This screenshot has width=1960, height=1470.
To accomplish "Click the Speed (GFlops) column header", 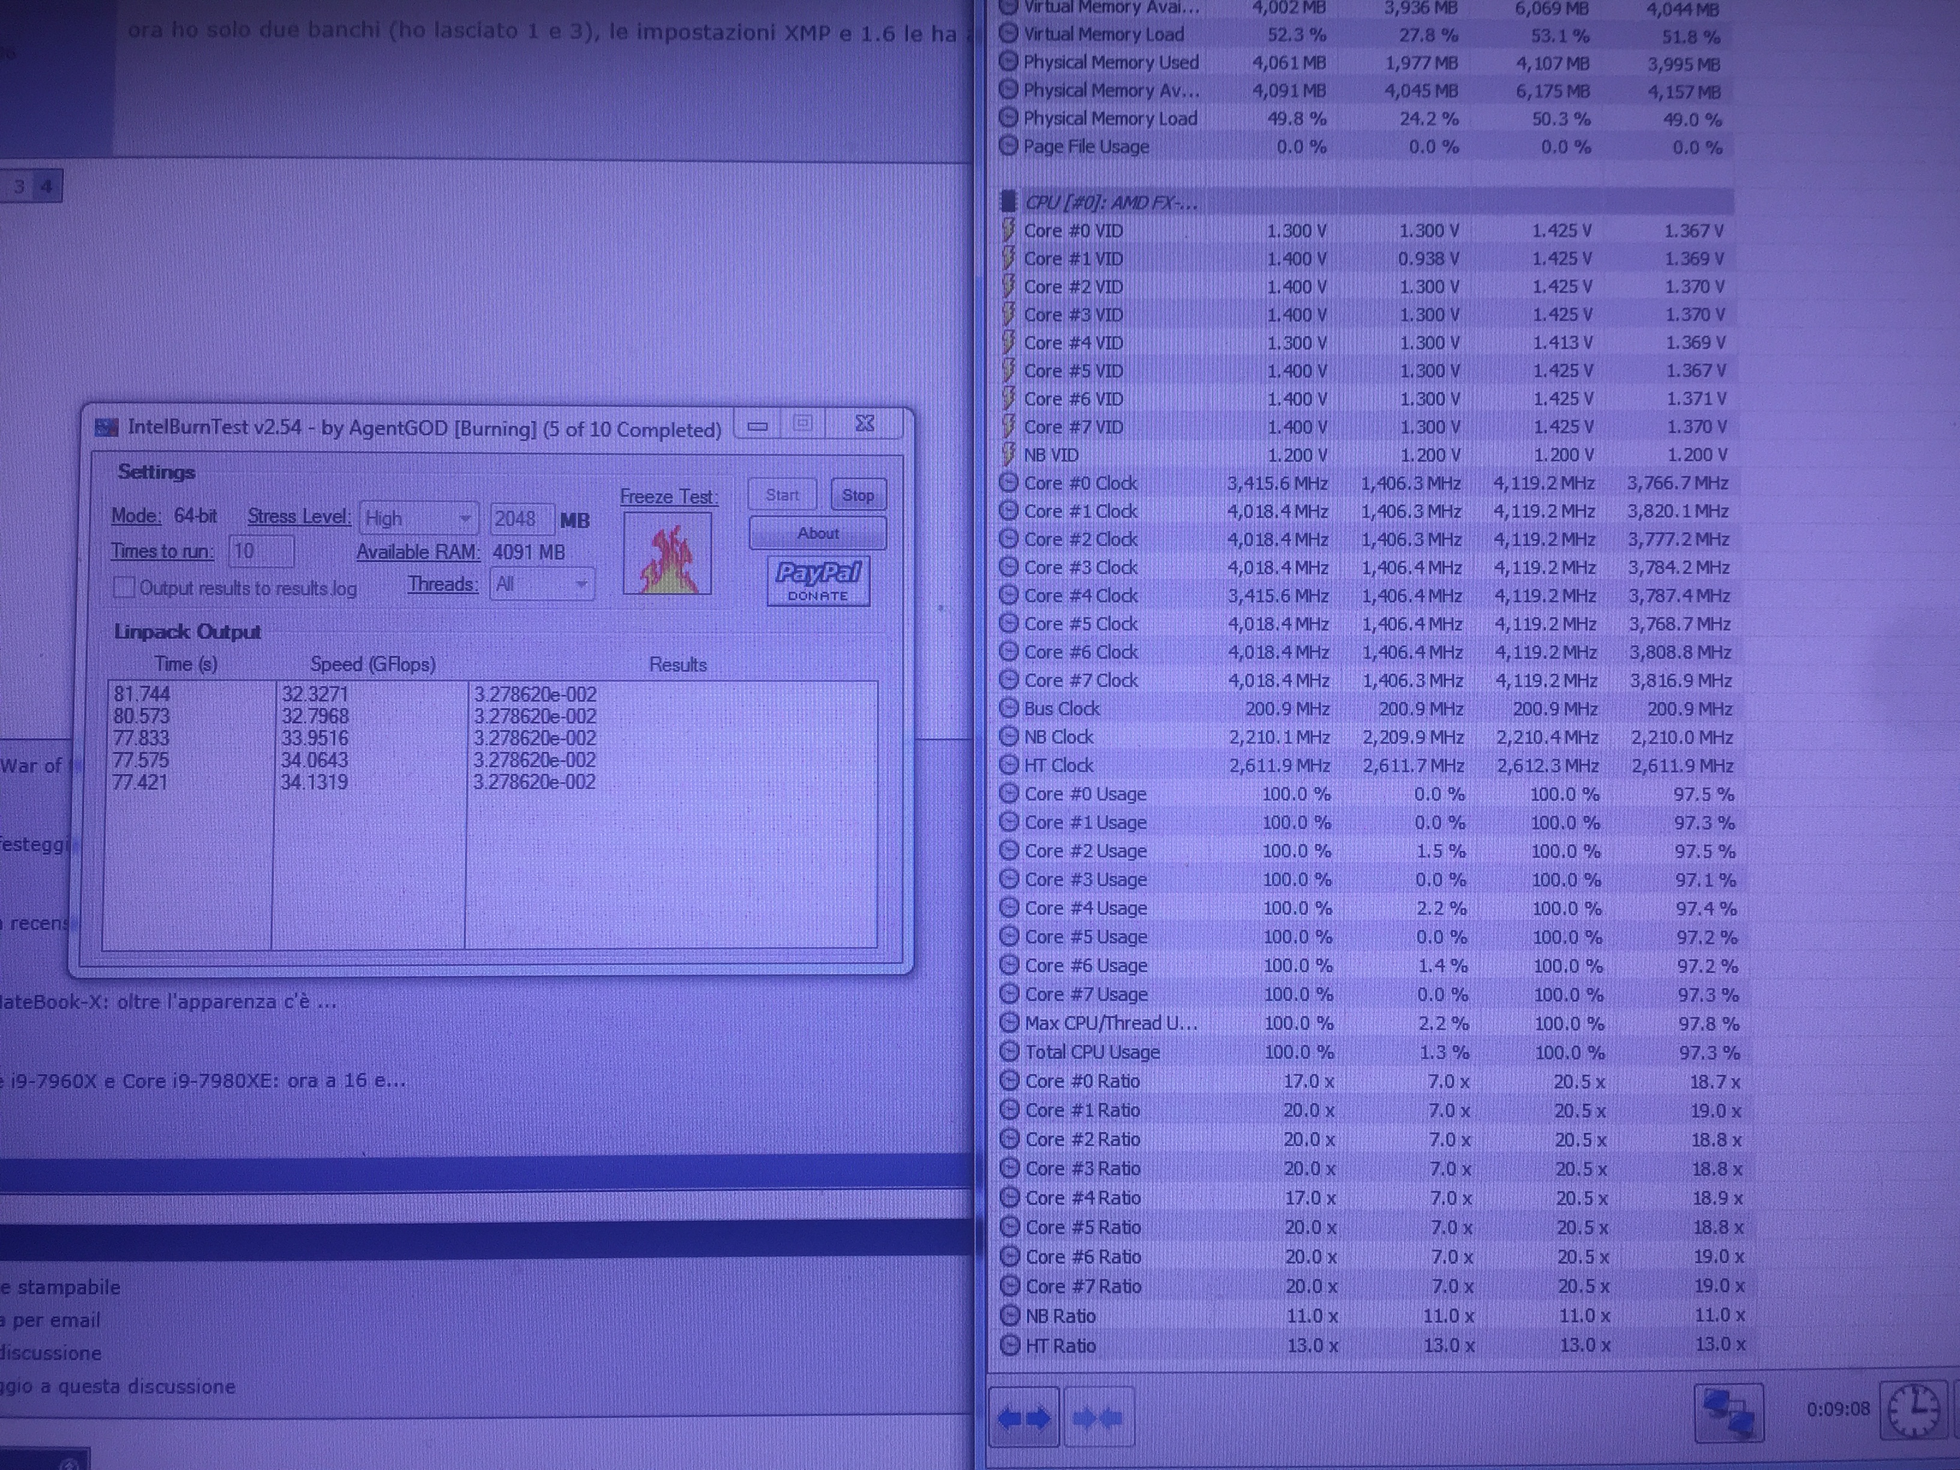I will coord(372,664).
